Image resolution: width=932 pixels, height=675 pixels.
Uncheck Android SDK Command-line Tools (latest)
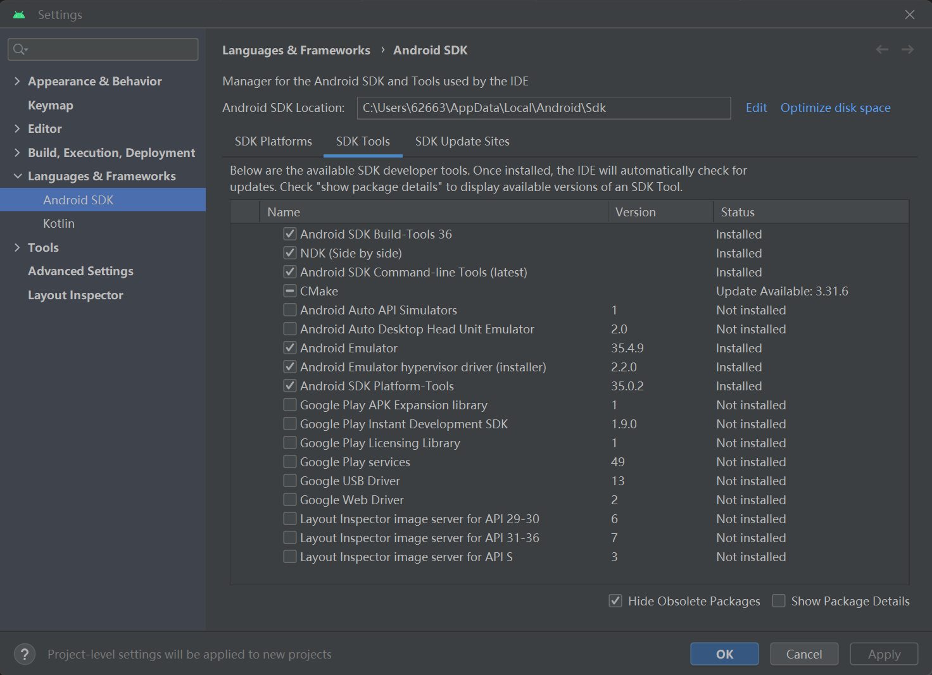(x=290, y=272)
